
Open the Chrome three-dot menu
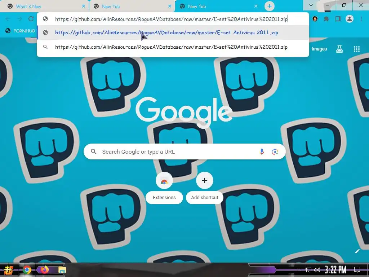(x=361, y=19)
